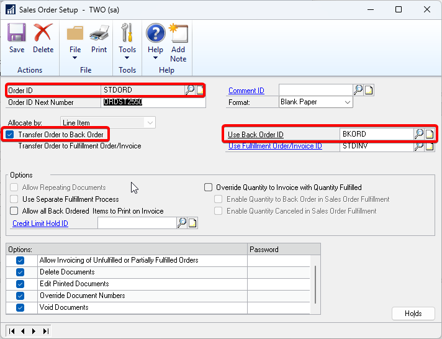Uncheck Transfer Order to Back Order
Image resolution: width=442 pixels, height=339 pixels.
tap(10, 134)
